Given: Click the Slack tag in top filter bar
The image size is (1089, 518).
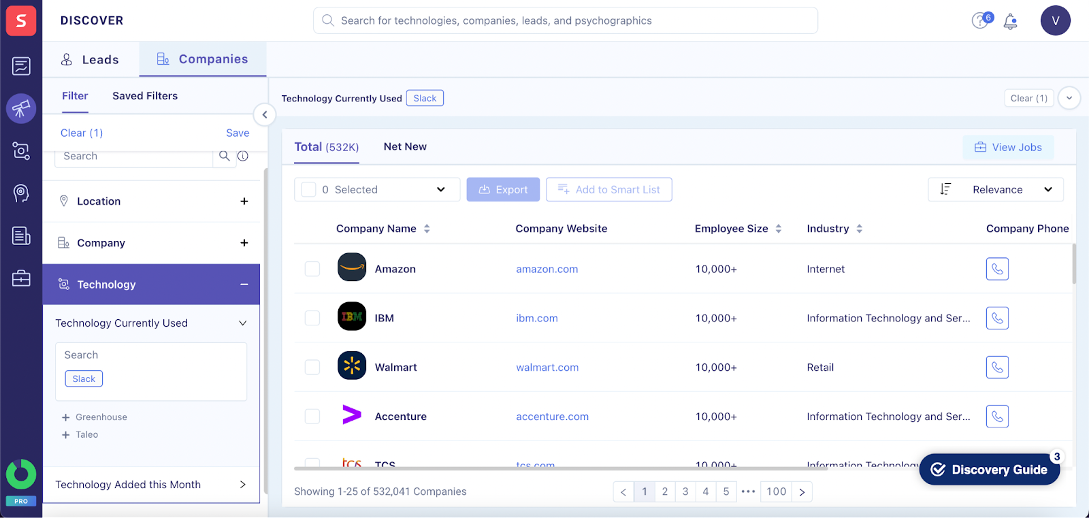Looking at the screenshot, I should point(425,98).
